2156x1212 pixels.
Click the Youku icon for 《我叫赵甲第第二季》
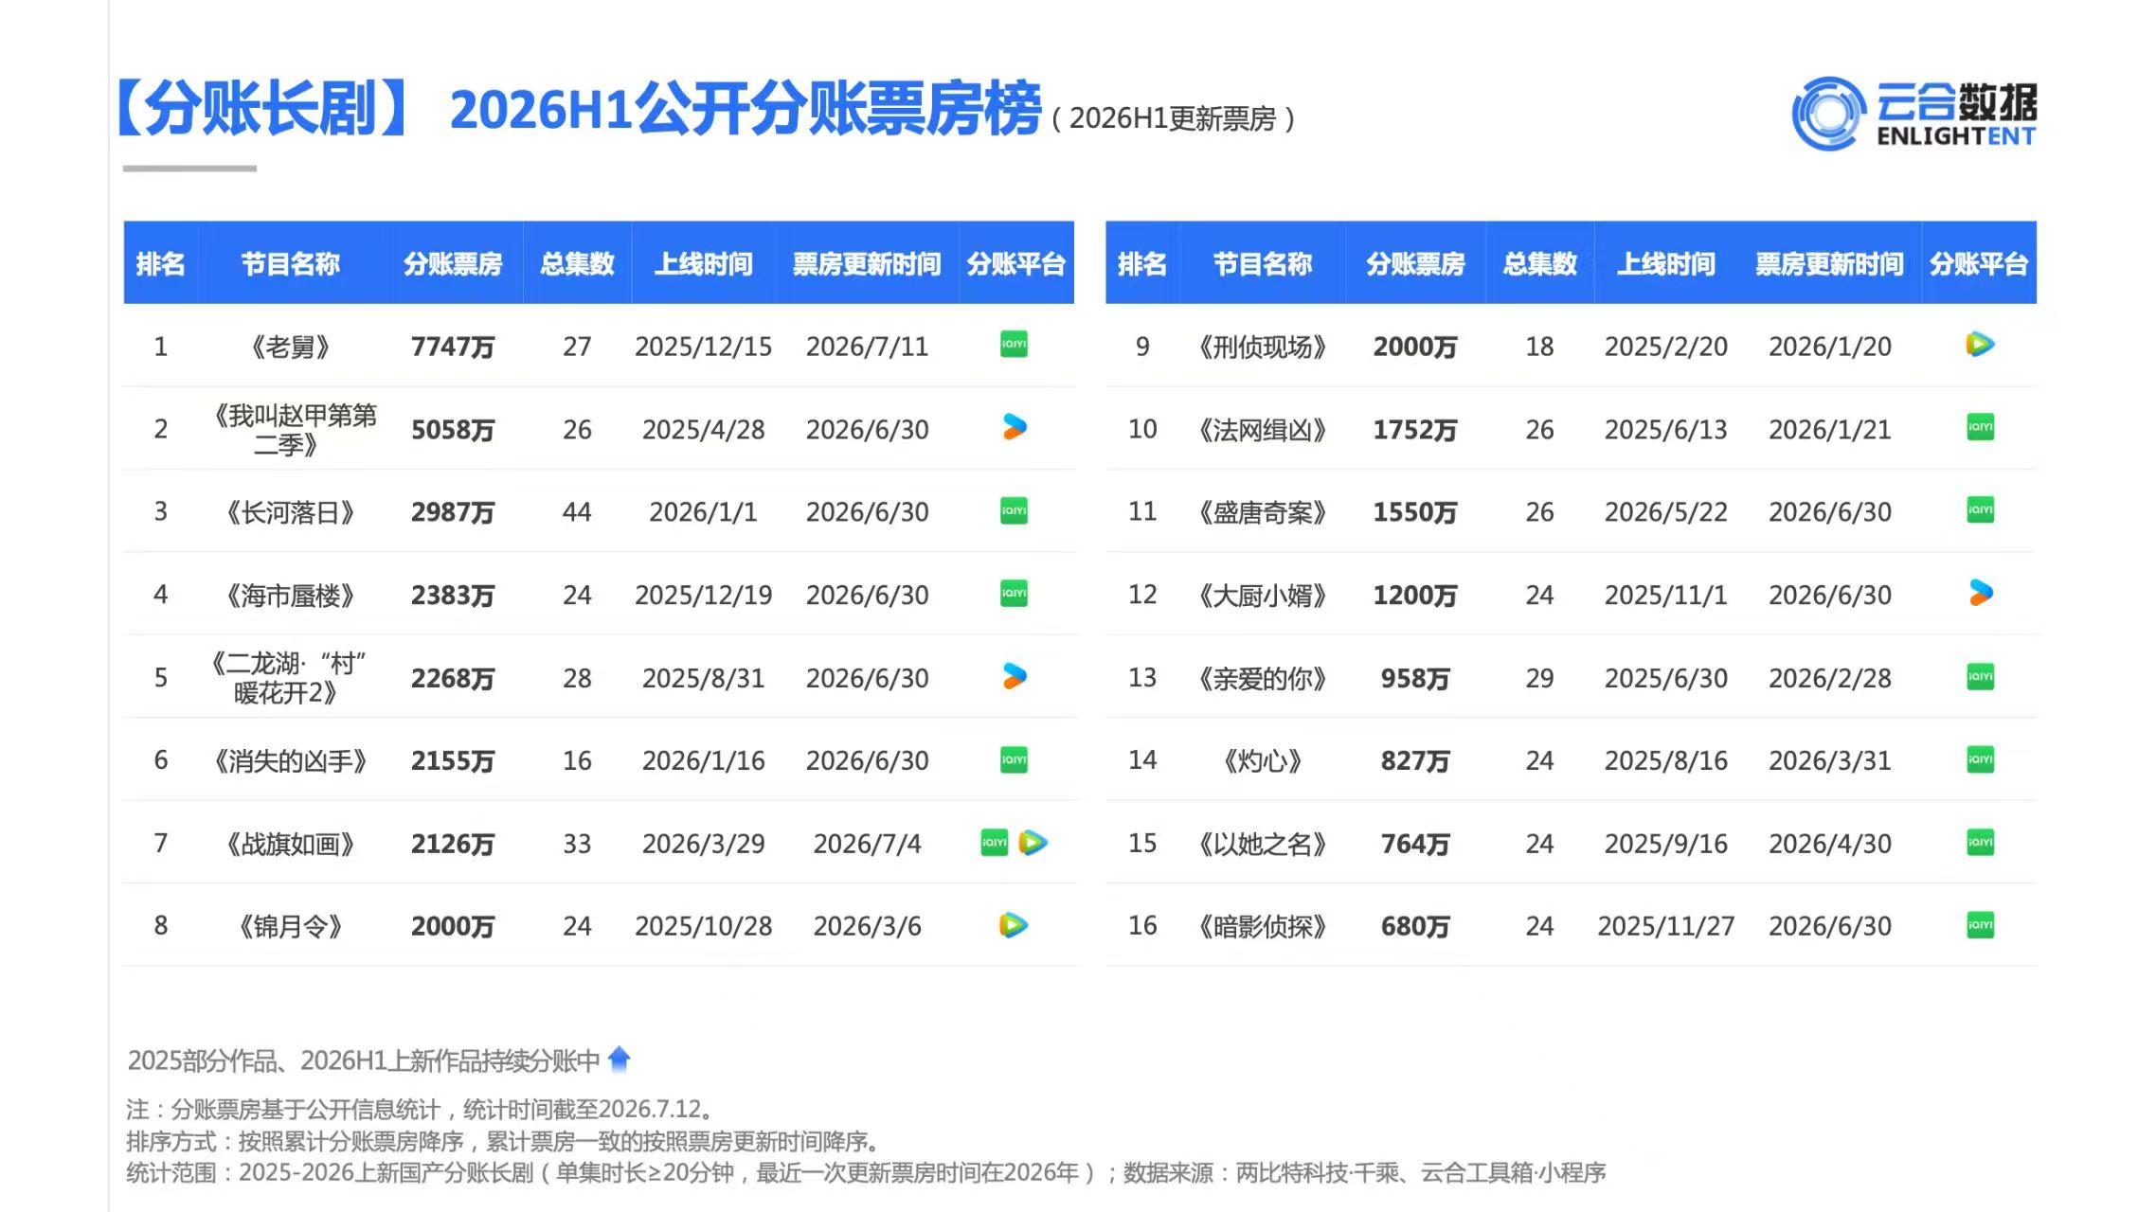click(x=1015, y=428)
